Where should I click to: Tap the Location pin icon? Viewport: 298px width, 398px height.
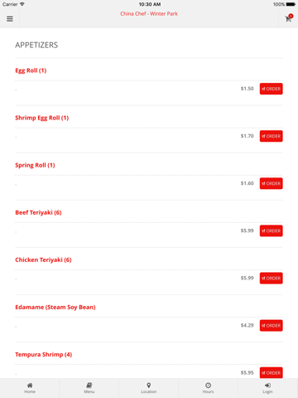149,386
